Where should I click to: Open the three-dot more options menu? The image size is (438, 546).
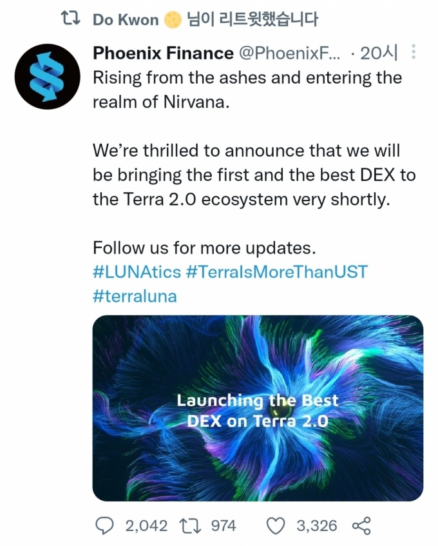414,52
